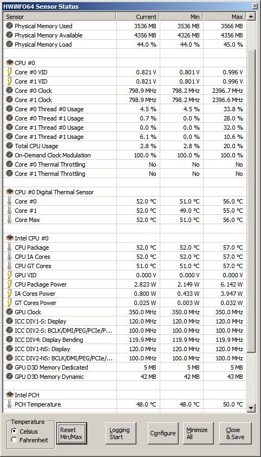The width and height of the screenshot is (261, 457).
Task: Click the Intel PCH chip icon
Action: 10,395
